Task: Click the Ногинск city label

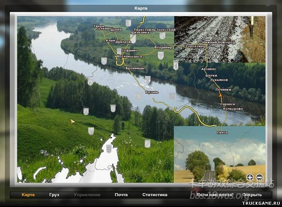Action: [135, 57]
